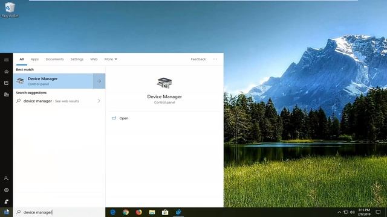The height and width of the screenshot is (217, 387).
Task: Open the notebook icon in search sidebar
Action: click(7, 83)
